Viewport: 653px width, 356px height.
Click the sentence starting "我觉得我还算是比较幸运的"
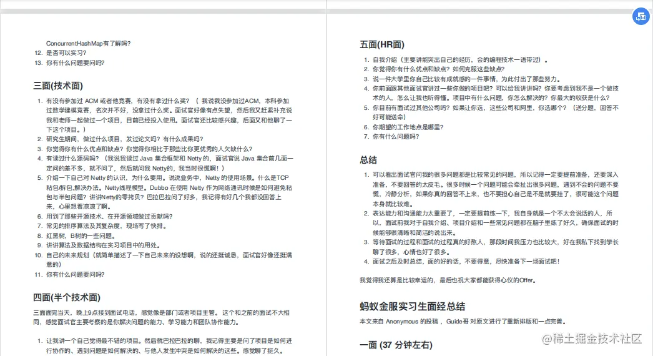pyautogui.click(x=448, y=280)
